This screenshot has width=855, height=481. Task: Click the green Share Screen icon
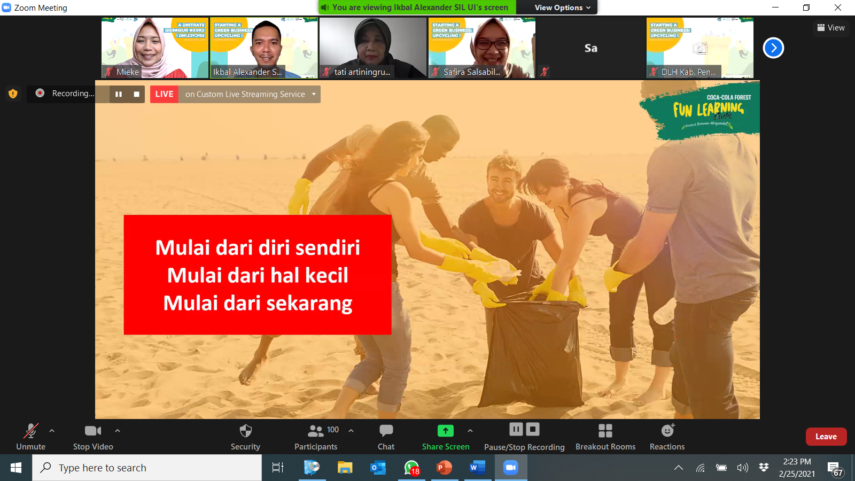tap(446, 431)
